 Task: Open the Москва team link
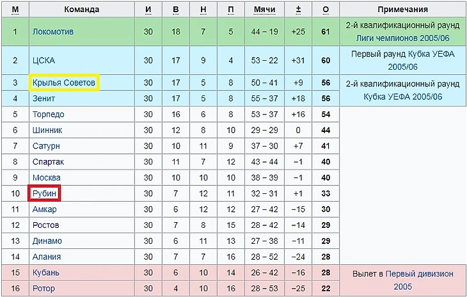click(x=47, y=177)
